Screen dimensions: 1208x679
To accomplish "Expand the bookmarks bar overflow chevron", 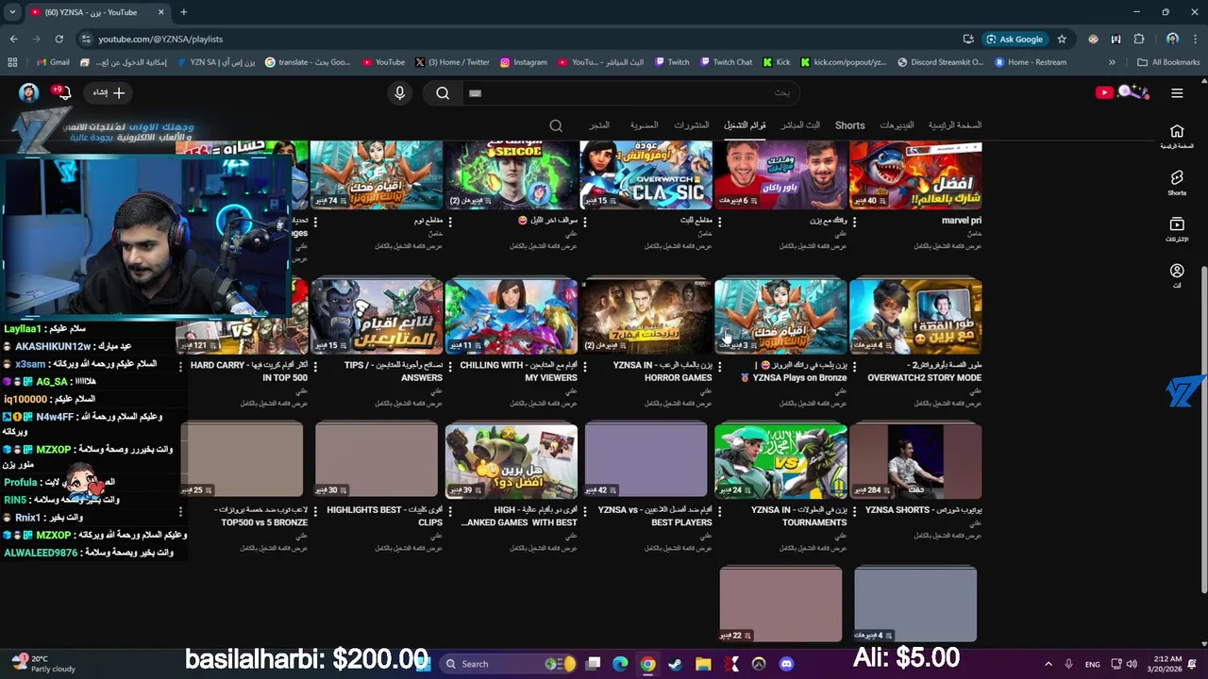I will pos(1112,62).
